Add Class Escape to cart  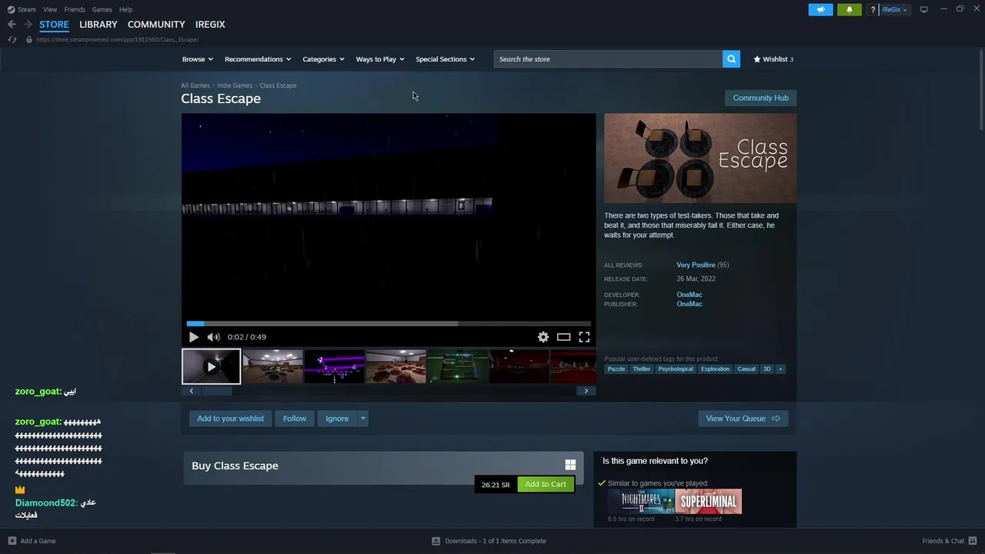(546, 484)
